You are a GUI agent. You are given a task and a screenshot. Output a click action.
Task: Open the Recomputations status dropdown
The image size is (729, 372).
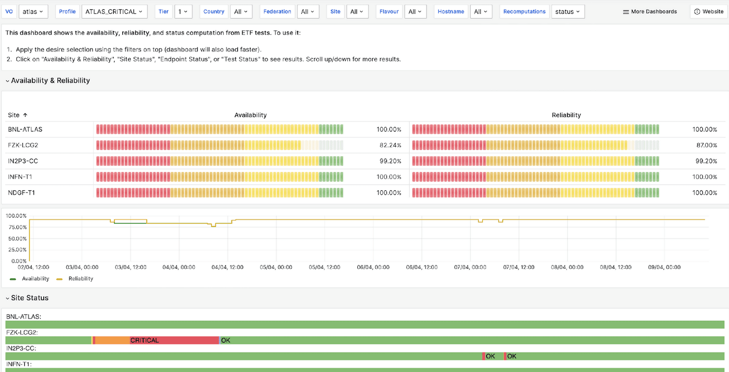click(x=568, y=12)
